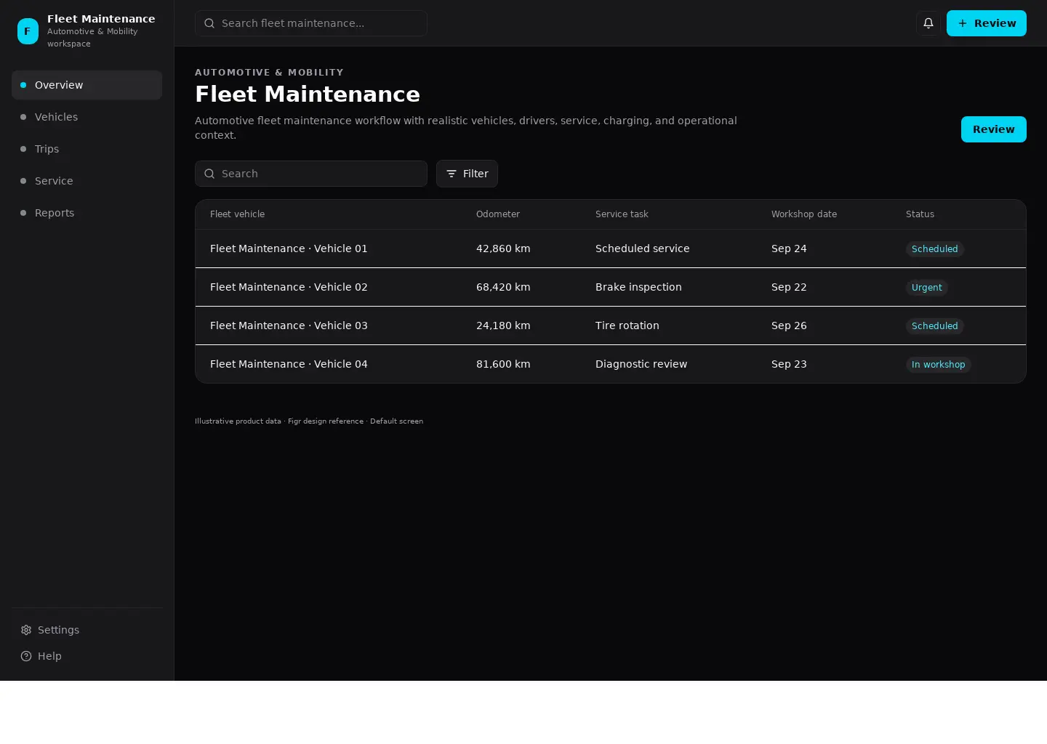Click the magnifier icon in the top search bar
1047x744 pixels.
(x=209, y=23)
